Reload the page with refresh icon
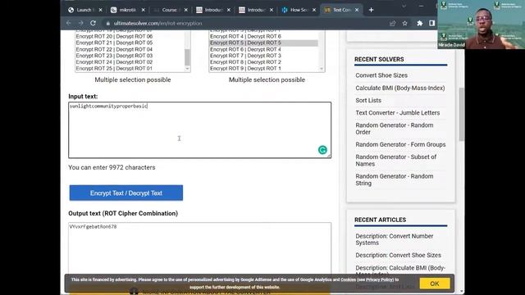The height and width of the screenshot is (295, 525). point(93,23)
